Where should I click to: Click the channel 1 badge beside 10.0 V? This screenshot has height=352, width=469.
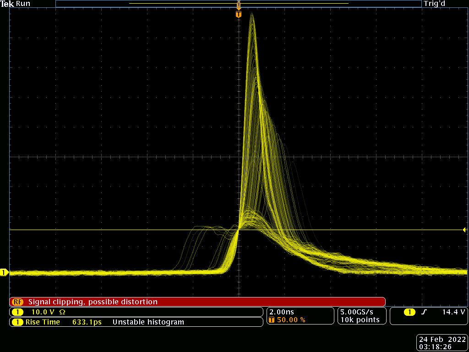click(x=17, y=312)
